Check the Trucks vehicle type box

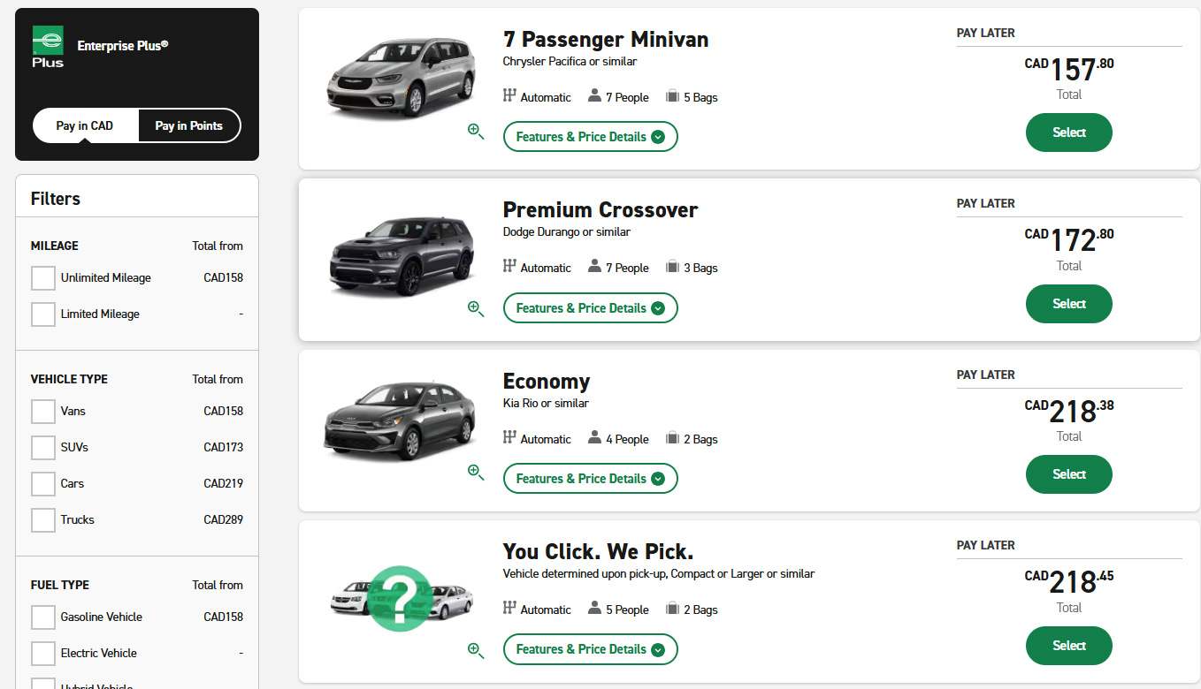click(x=43, y=520)
